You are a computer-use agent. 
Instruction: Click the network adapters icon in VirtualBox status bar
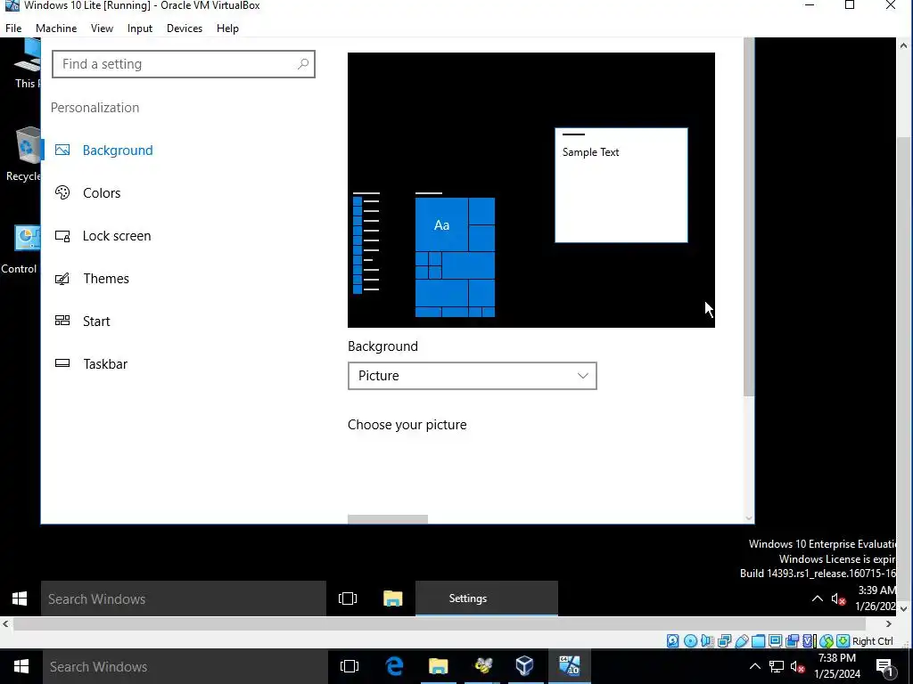coord(724,641)
